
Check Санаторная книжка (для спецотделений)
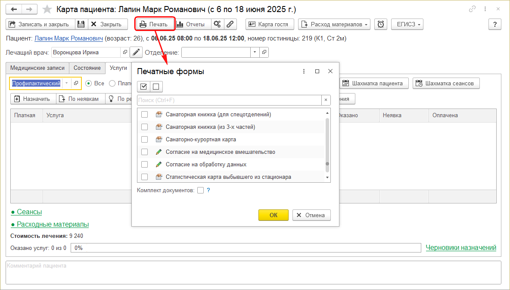click(x=144, y=114)
